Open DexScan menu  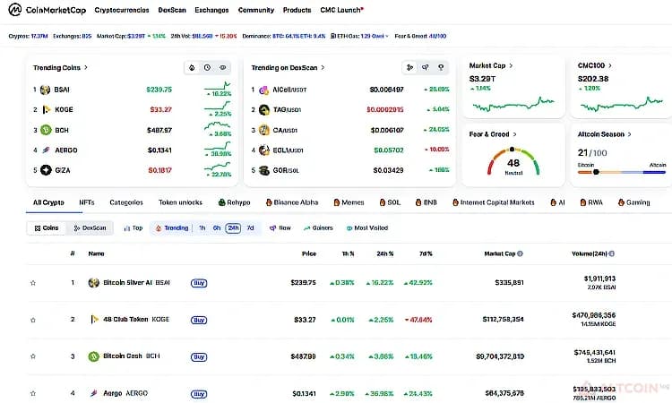coord(172,10)
